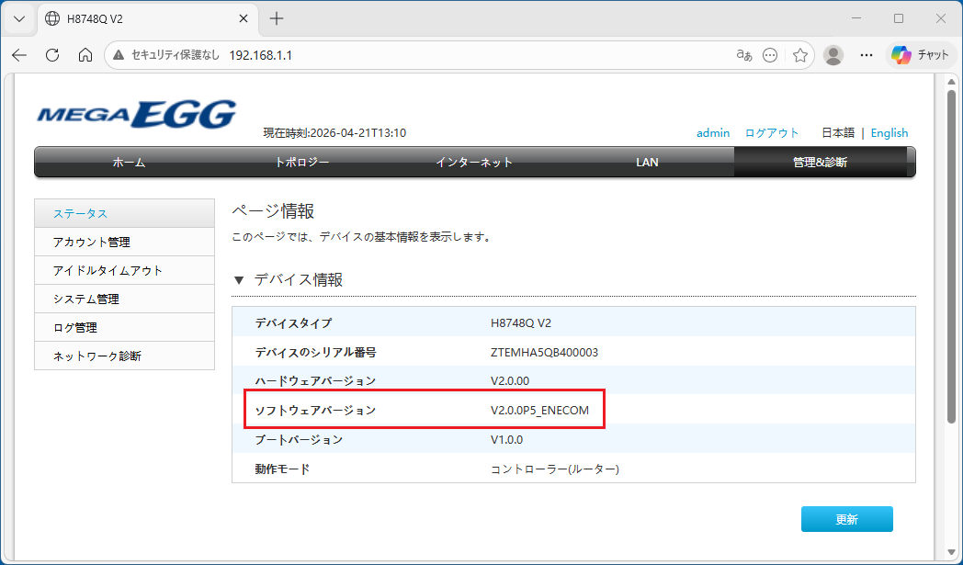Click software version V2.0.0P5_ENECOM
The image size is (963, 565).
(539, 411)
